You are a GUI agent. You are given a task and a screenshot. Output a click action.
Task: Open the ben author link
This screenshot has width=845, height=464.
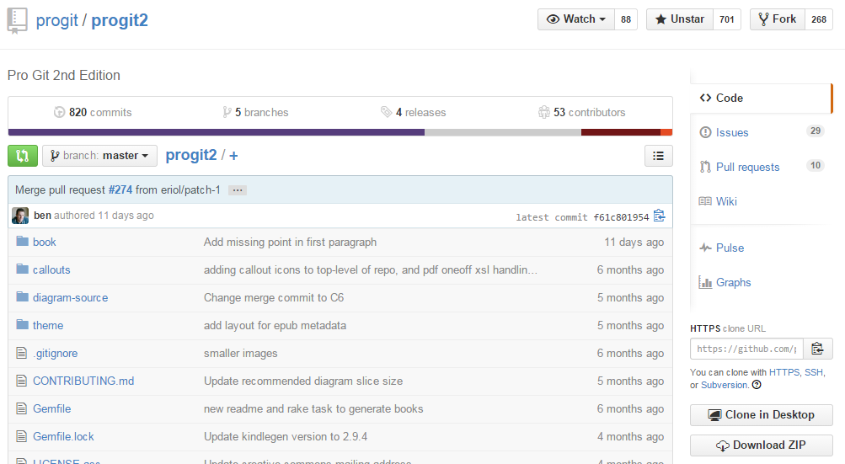pyautogui.click(x=43, y=215)
